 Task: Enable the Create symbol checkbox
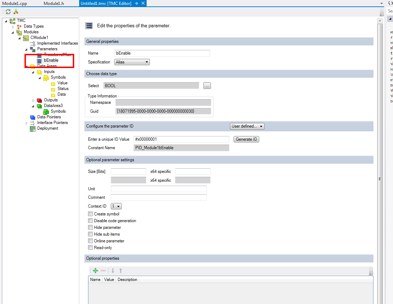[x=90, y=214]
